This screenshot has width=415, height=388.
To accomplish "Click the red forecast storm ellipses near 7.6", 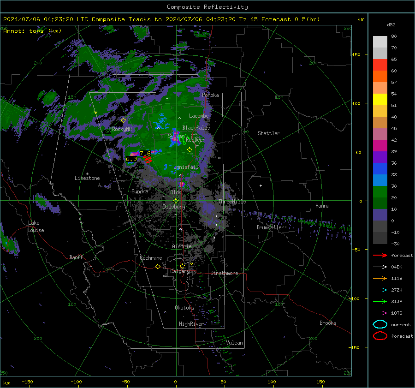I will 148,159.
